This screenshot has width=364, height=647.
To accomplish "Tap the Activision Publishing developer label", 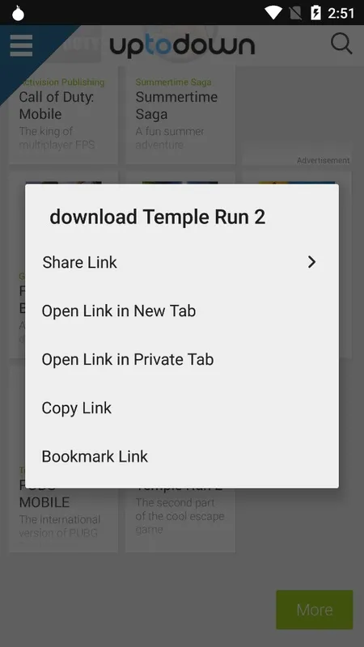I will click(62, 82).
